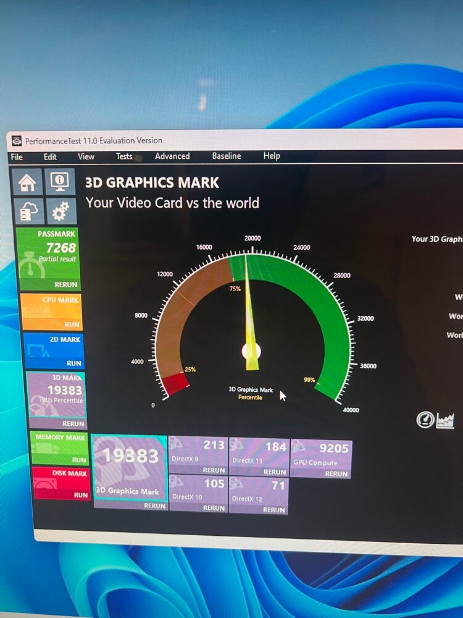Click the Partial result text
Viewport: 463px width, 618px height.
(57, 258)
